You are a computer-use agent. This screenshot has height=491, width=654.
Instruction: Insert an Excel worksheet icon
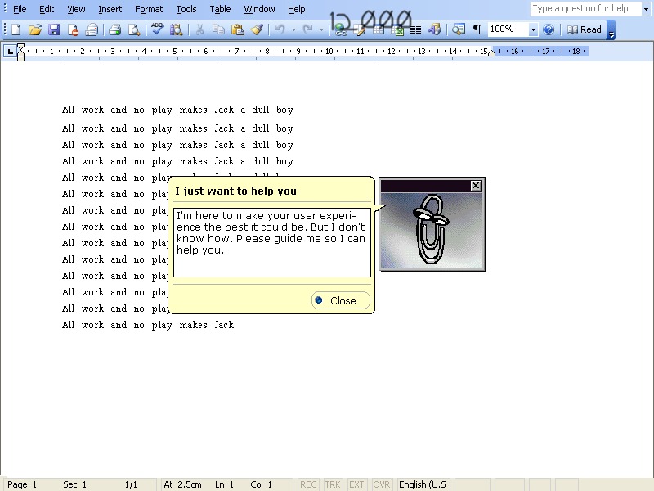pyautogui.click(x=397, y=29)
